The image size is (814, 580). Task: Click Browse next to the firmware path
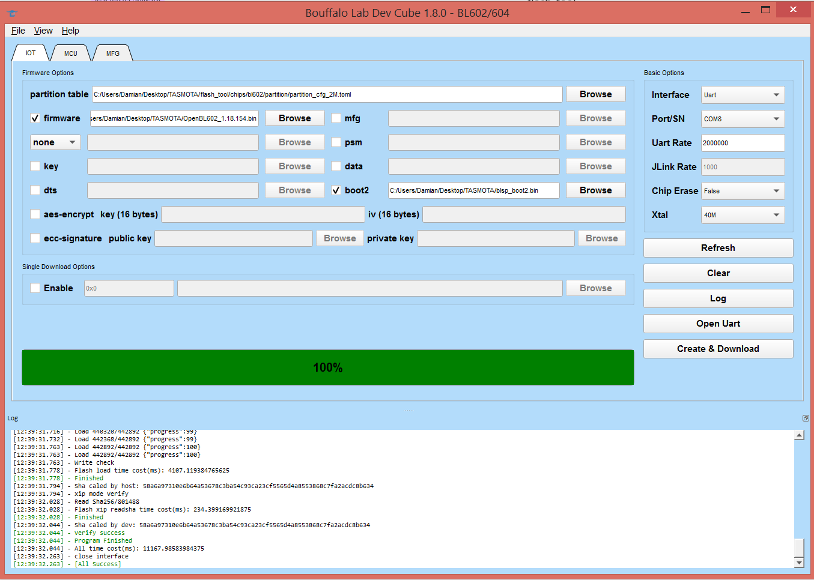[x=295, y=118]
